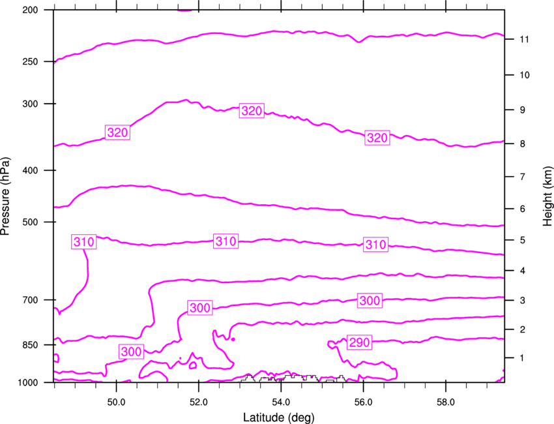Click the leftmost boxed 310 contour label

[83, 242]
